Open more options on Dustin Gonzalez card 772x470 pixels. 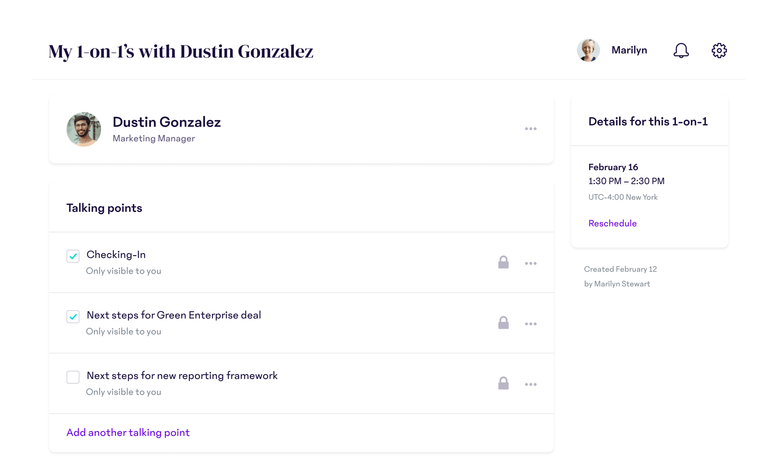coord(530,129)
